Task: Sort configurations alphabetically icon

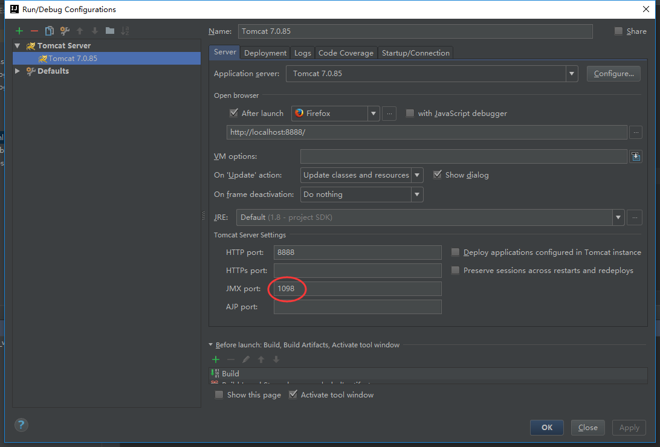Action: (x=125, y=31)
